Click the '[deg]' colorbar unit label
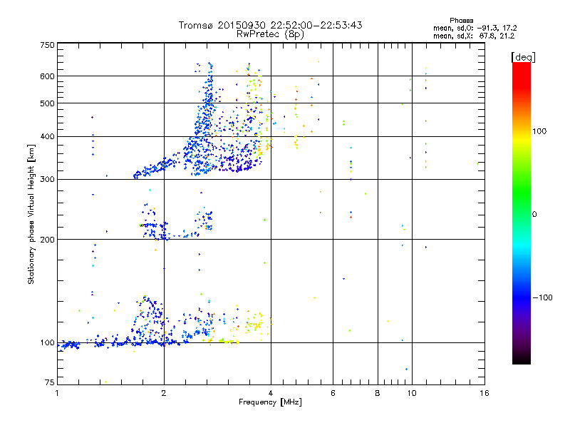This screenshot has height=428, width=570. click(x=523, y=58)
